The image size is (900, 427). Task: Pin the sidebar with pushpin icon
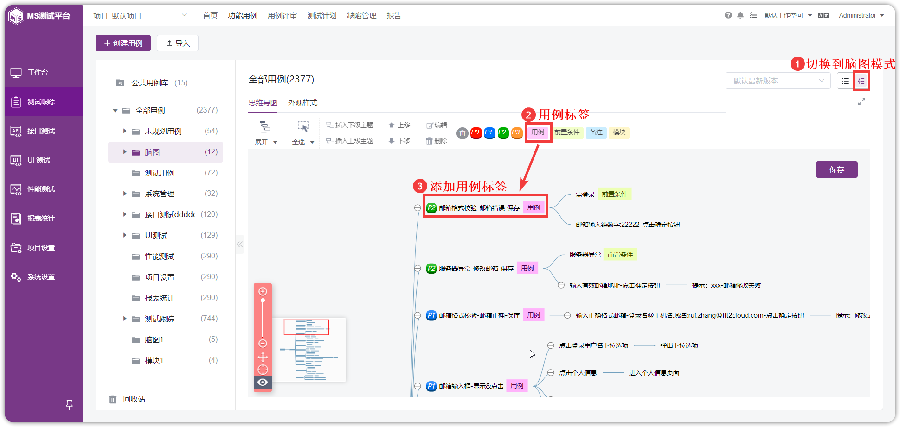[x=69, y=405]
